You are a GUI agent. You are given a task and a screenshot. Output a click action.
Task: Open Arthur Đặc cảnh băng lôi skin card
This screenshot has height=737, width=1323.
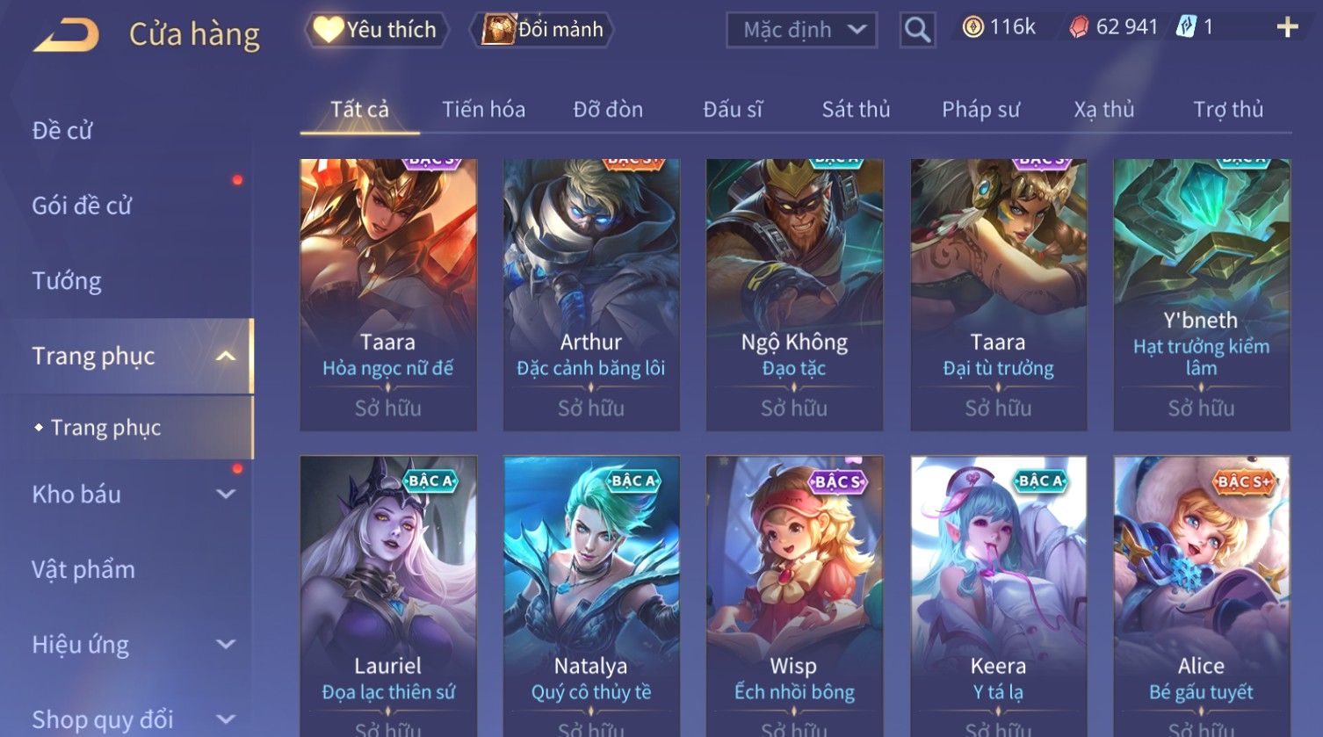point(591,294)
